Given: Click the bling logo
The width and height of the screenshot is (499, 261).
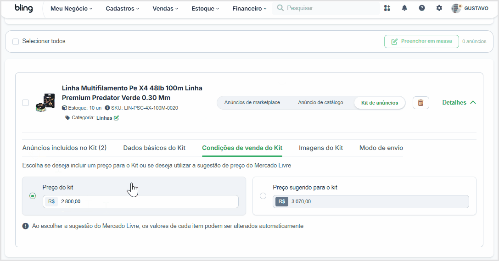Looking at the screenshot, I should coord(24,8).
